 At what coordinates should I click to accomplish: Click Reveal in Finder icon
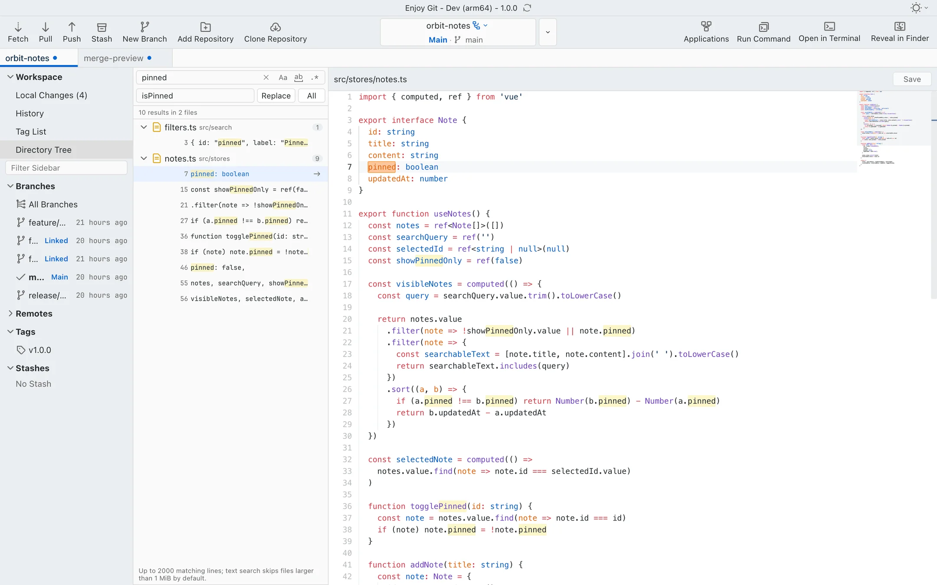pos(900,27)
